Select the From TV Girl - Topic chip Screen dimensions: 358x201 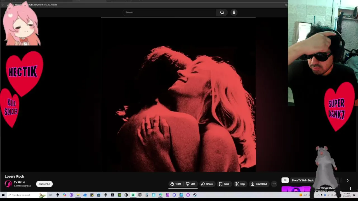coord(303,180)
